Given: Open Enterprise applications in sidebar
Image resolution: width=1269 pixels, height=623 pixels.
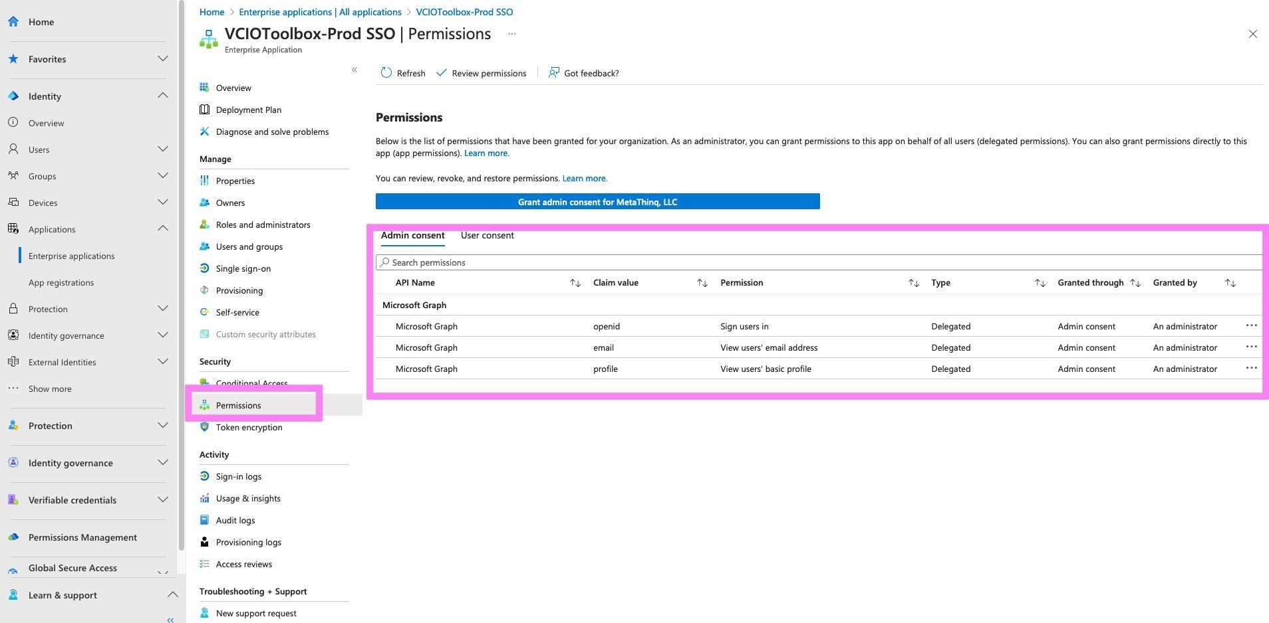Looking at the screenshot, I should [72, 256].
